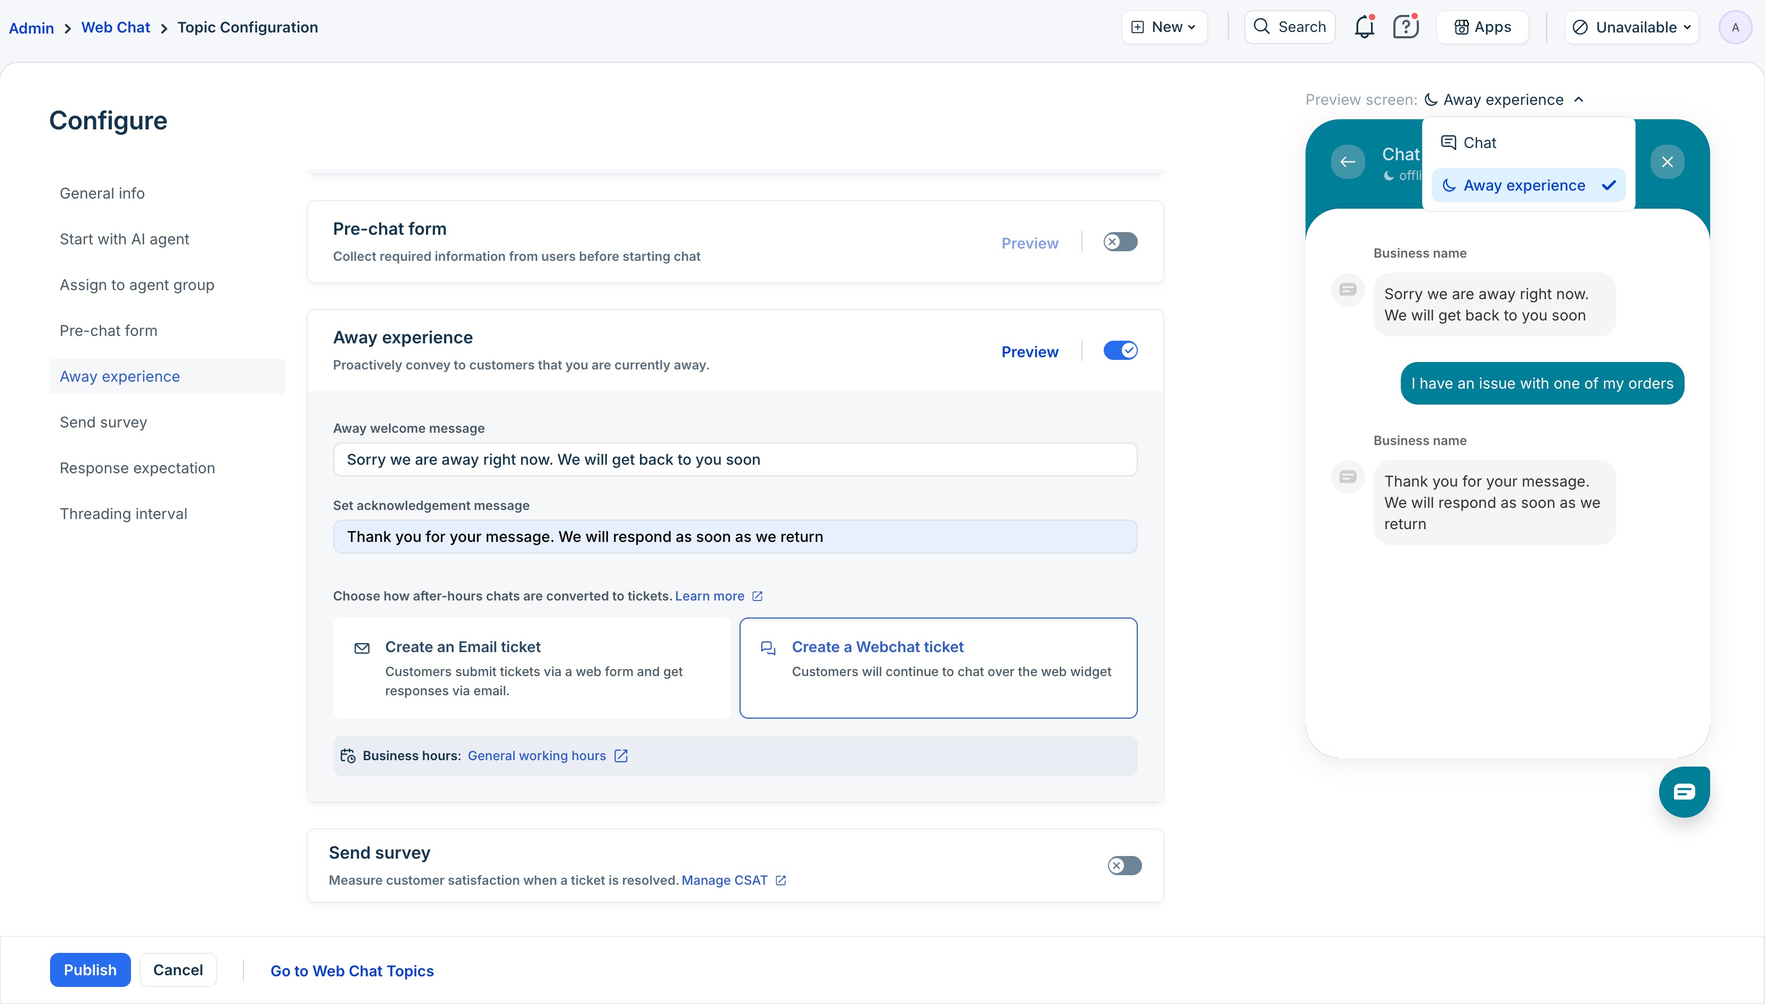Select Chat in preview screen menu
1765x1004 pixels.
click(x=1480, y=143)
